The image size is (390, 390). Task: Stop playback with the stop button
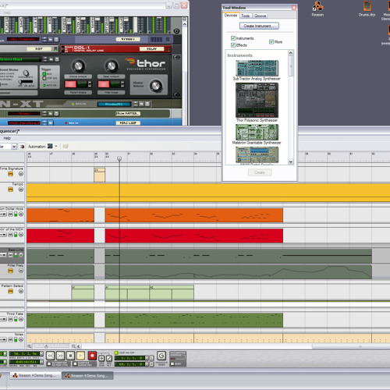point(70,356)
